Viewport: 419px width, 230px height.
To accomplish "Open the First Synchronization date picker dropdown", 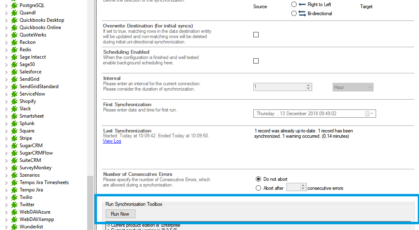I will [369, 114].
